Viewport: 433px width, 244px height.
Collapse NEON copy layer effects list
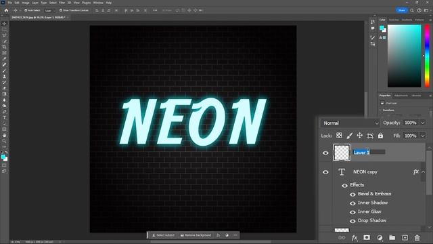424,171
